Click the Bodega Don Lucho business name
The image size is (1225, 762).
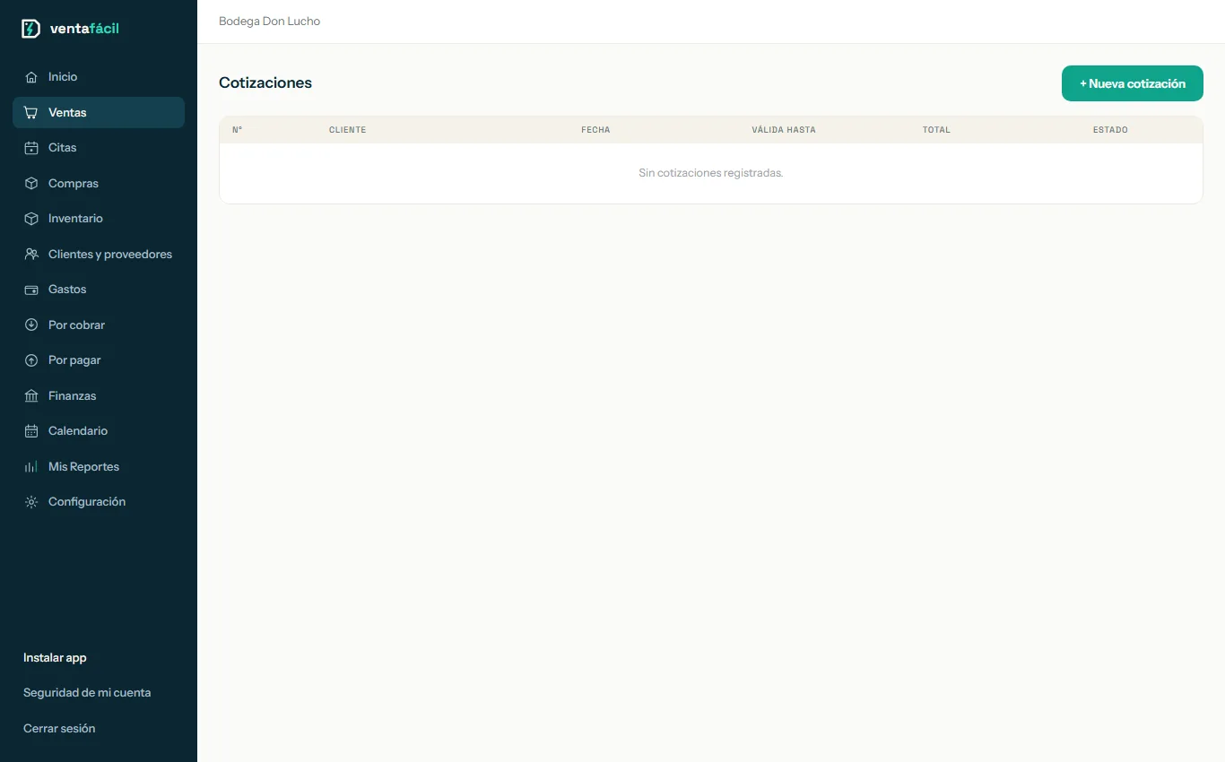[x=269, y=22]
